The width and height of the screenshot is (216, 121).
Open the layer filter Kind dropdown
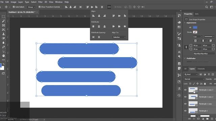[191, 74]
